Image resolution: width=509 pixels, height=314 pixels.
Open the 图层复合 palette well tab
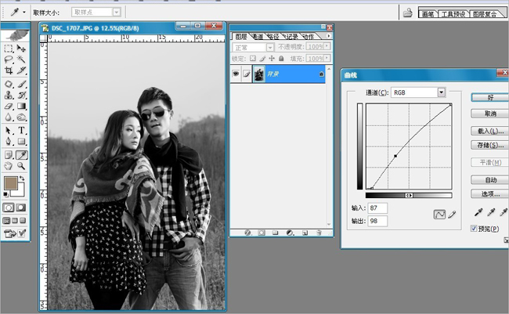[485, 14]
